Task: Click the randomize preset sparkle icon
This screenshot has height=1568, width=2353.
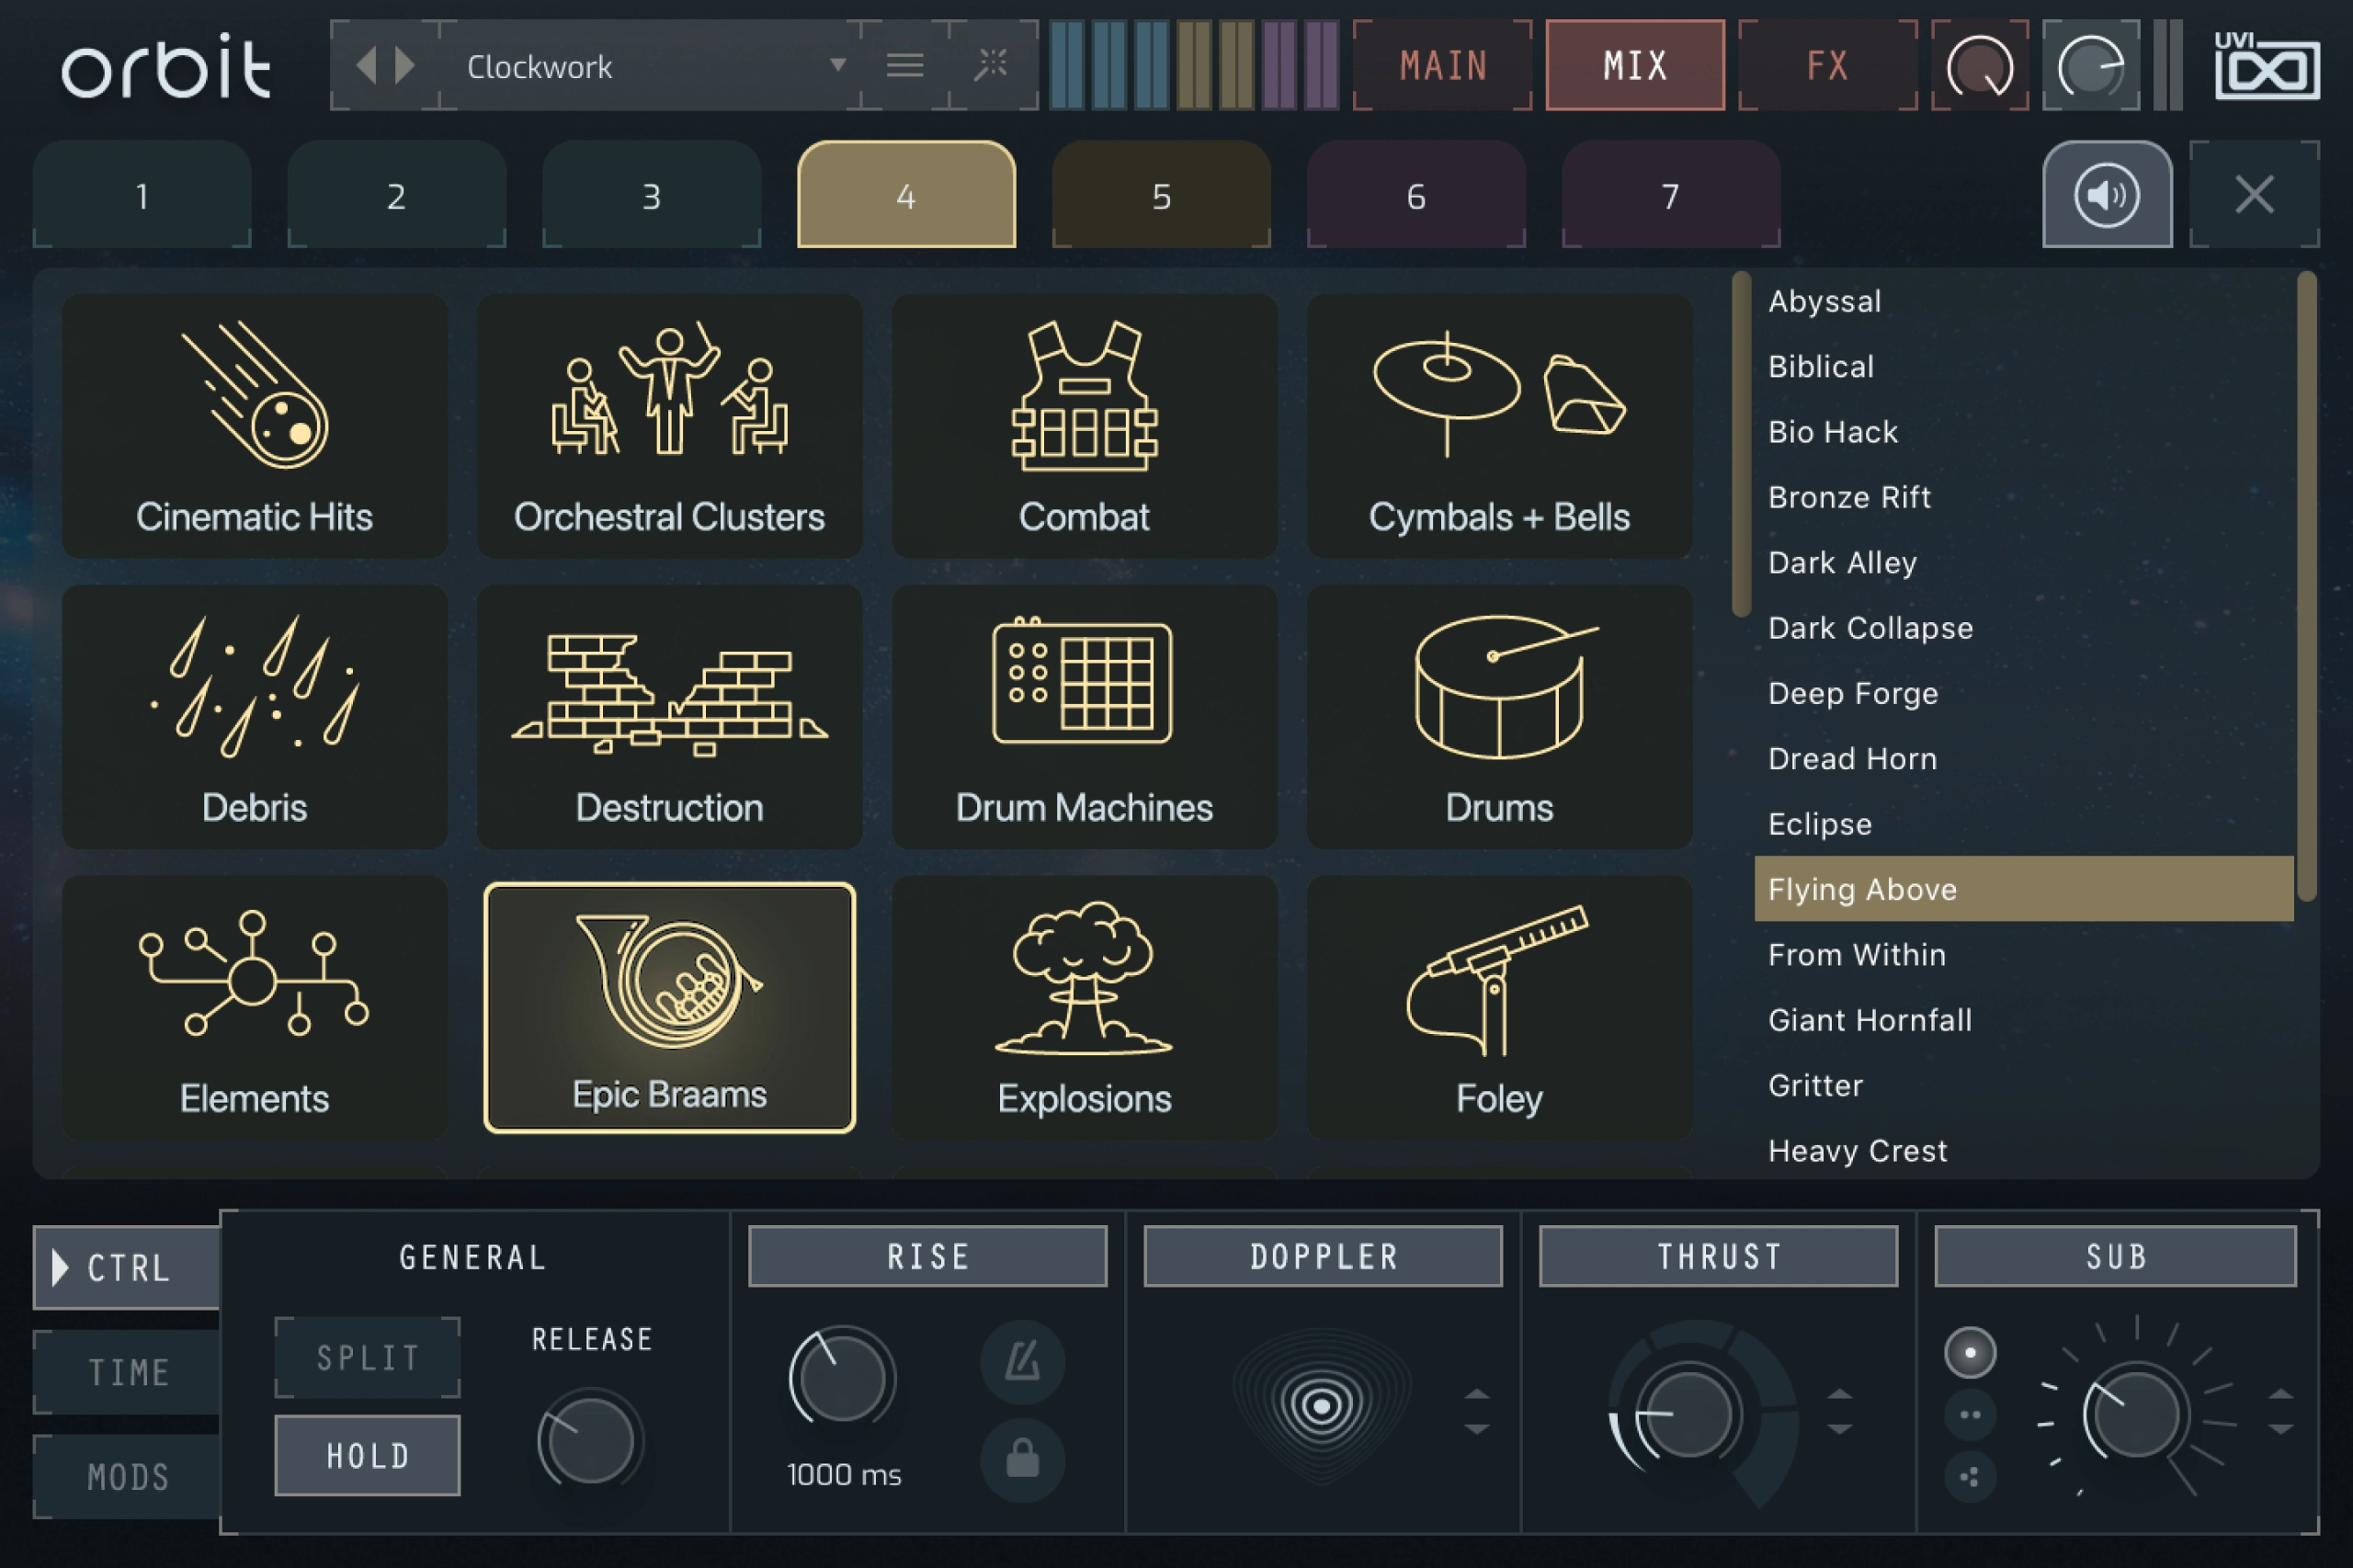Action: 991,66
